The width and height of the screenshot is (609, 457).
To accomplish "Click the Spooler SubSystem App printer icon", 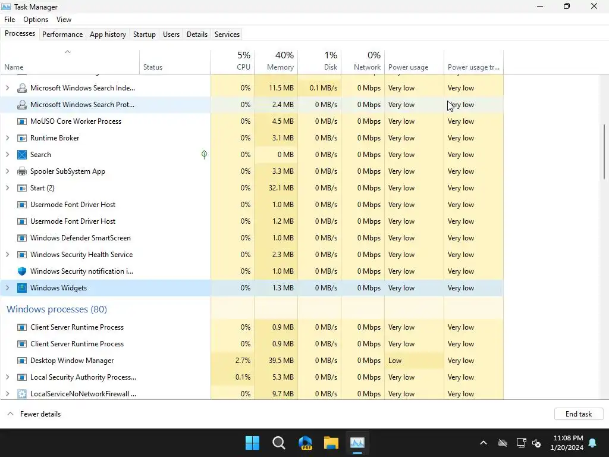I will coord(22,171).
